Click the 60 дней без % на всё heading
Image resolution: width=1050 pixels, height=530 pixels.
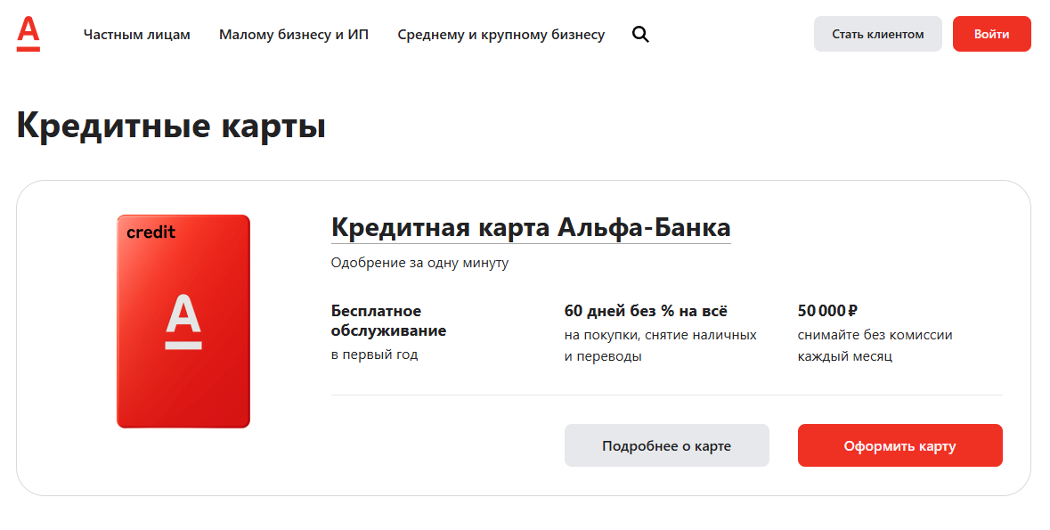pos(646,311)
